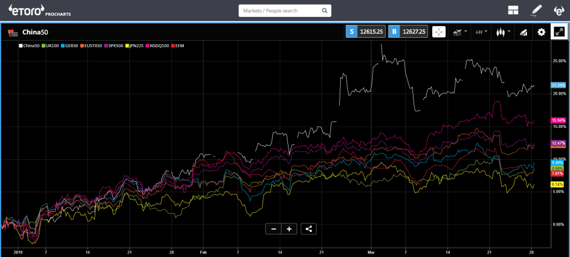The height and width of the screenshot is (257, 570).
Task: Expand the candlestick chart type dropdown
Action: (503, 32)
